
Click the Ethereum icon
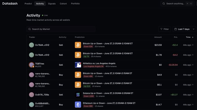78,105
